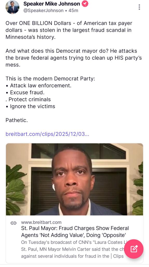The height and width of the screenshot is (267, 149).
Task: Click the Clips label in the card
Action: point(118,256)
